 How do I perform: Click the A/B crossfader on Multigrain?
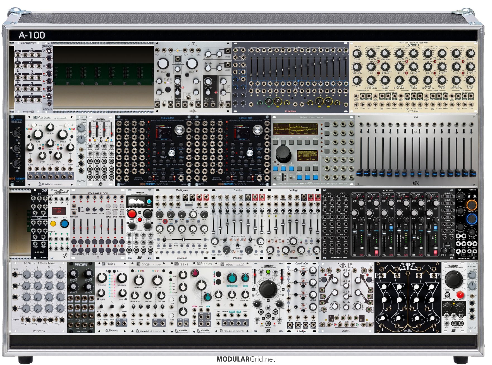coord(183,240)
